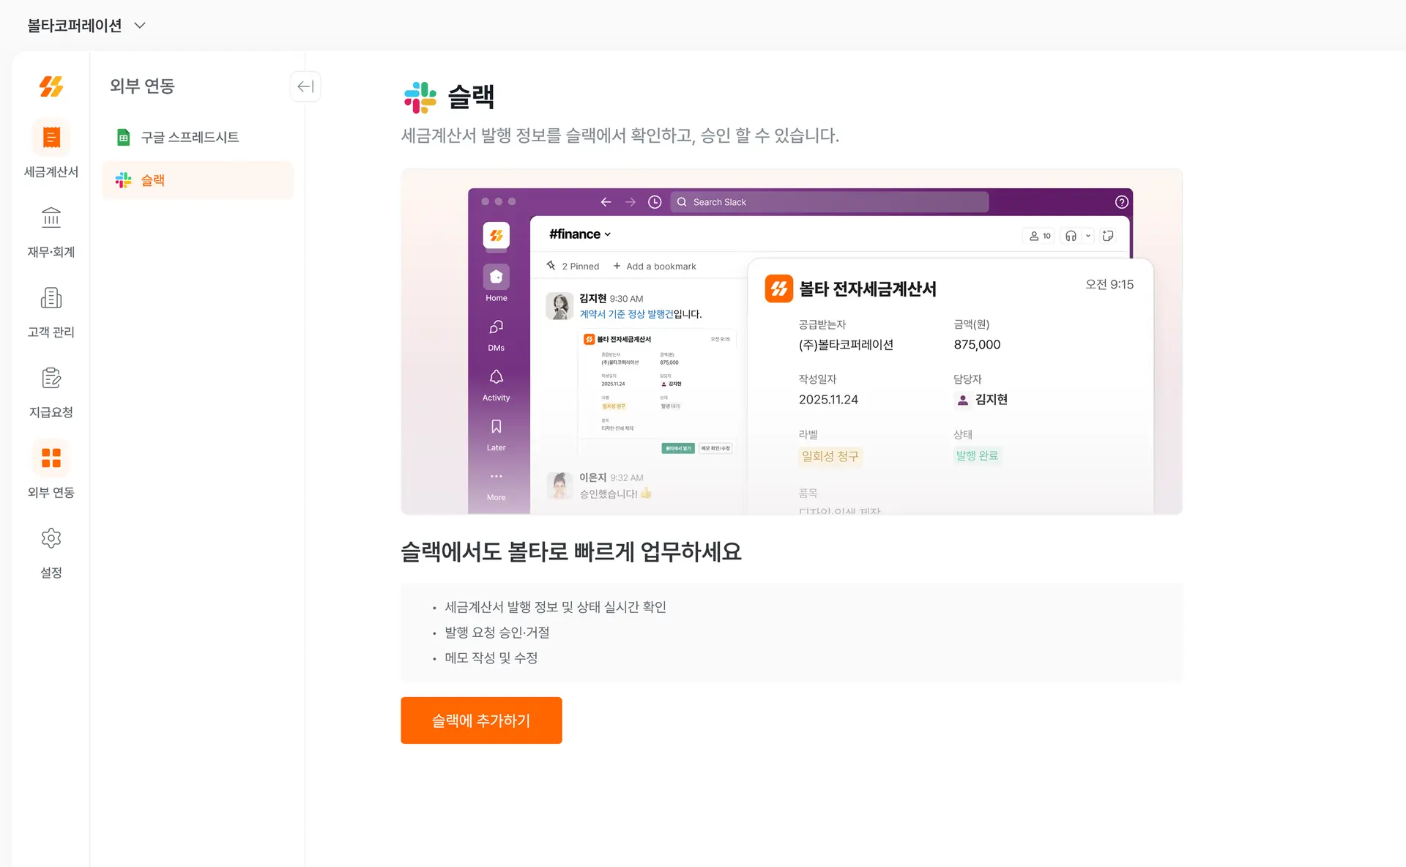Click the Slack logo next to 슬랙 heading
Image resolution: width=1406 pixels, height=867 pixels.
click(420, 96)
